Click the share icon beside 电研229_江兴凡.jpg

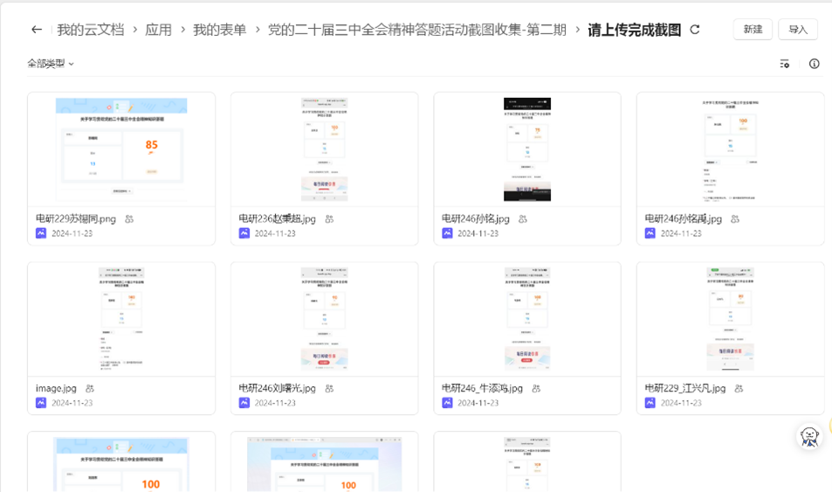pos(739,389)
